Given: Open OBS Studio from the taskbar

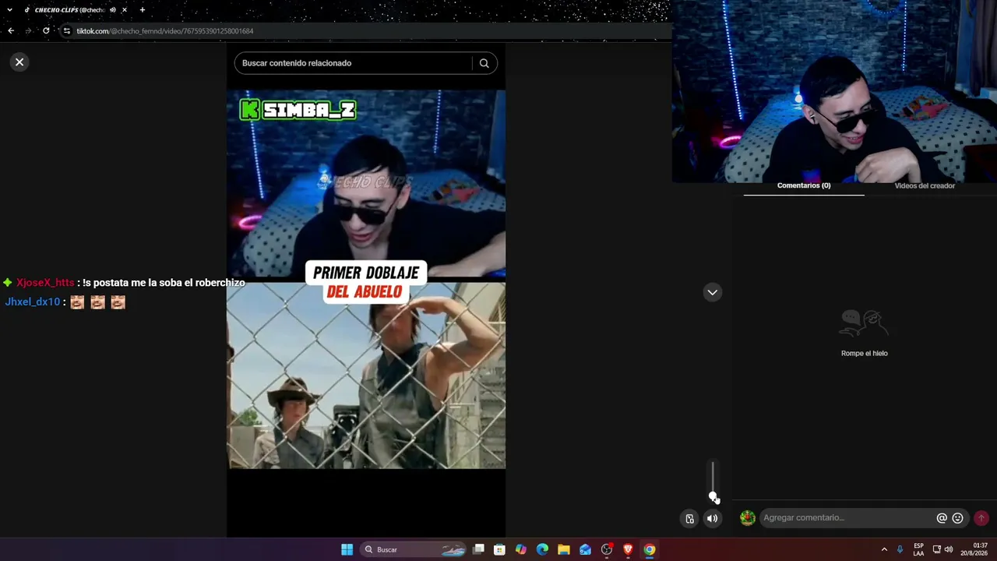Looking at the screenshot, I should click(607, 549).
